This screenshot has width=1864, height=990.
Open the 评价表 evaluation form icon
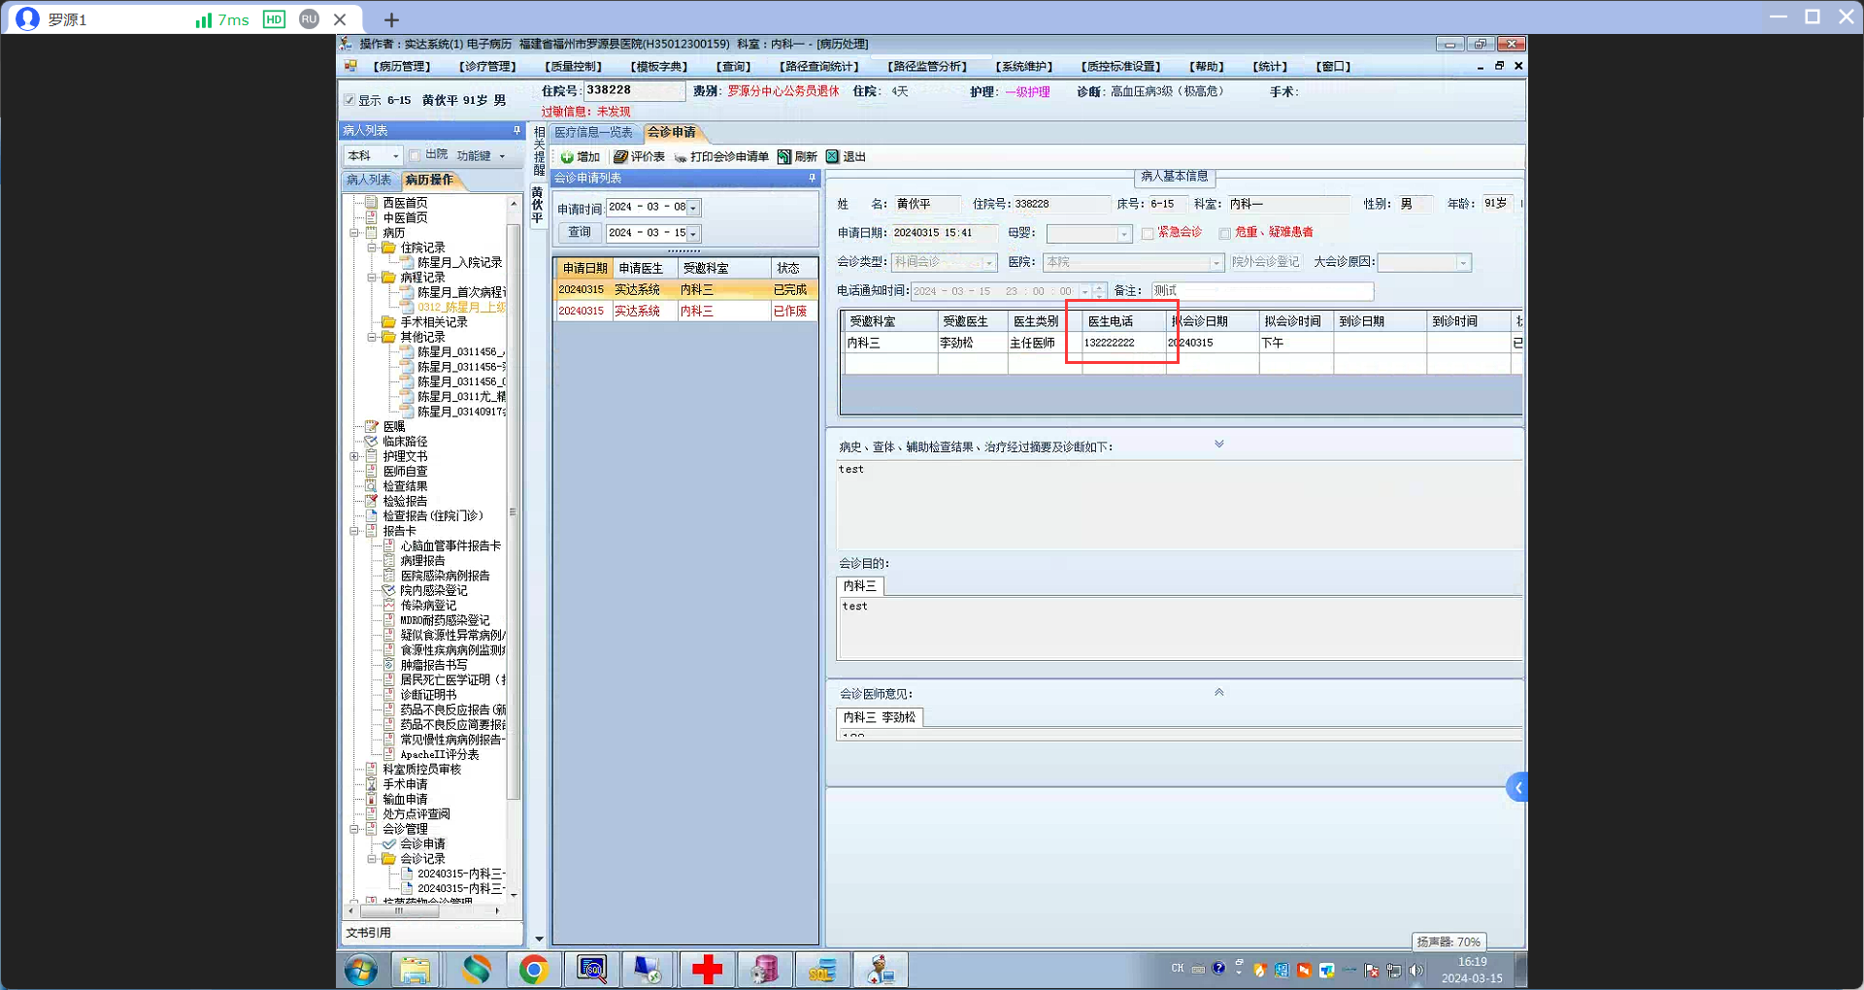(x=620, y=157)
